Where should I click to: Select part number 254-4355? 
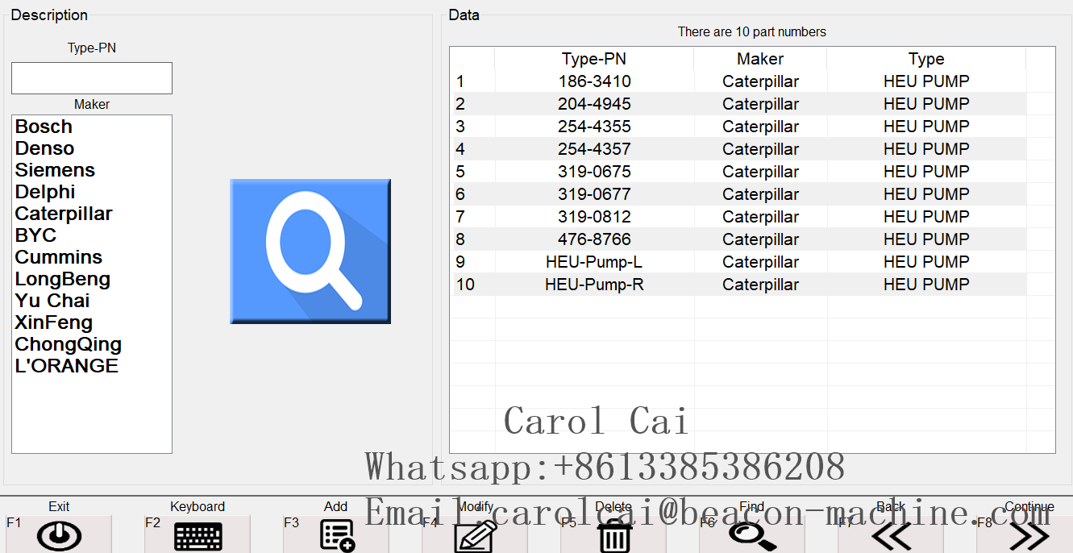pyautogui.click(x=594, y=127)
